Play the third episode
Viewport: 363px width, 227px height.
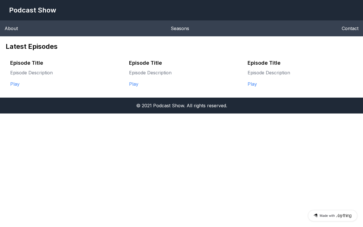click(252, 84)
